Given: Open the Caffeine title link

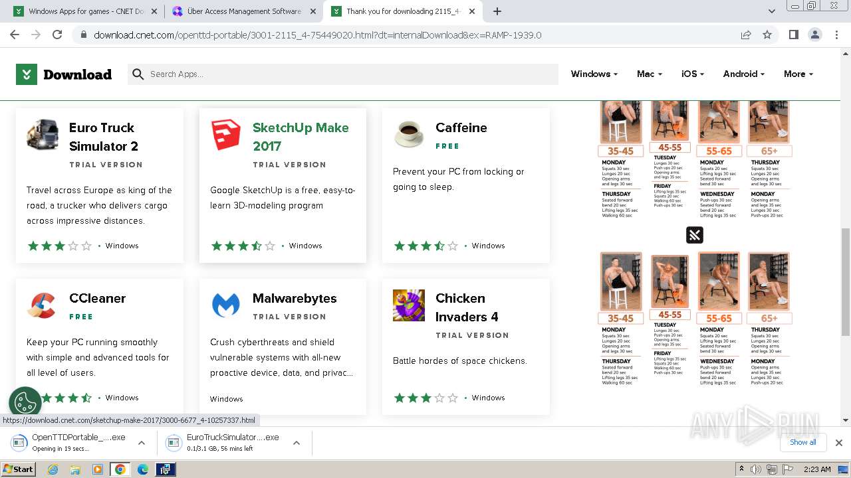Looking at the screenshot, I should point(461,127).
